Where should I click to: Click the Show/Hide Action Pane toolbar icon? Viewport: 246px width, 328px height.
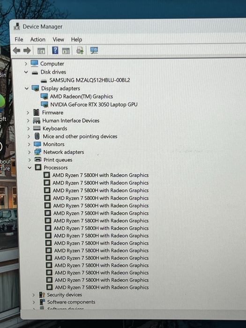tap(66, 51)
